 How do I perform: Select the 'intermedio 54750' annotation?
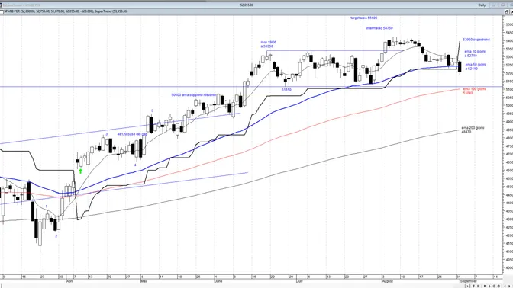click(379, 28)
